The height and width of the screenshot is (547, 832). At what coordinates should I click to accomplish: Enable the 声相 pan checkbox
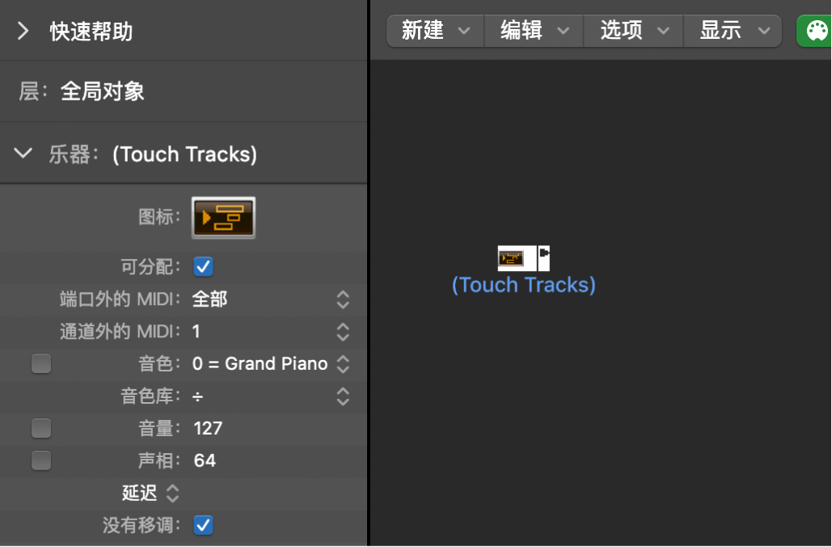pyautogui.click(x=41, y=460)
